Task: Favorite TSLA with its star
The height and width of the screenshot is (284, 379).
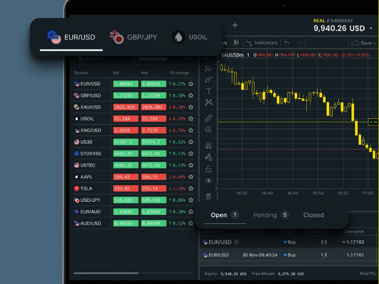Action: (x=191, y=188)
